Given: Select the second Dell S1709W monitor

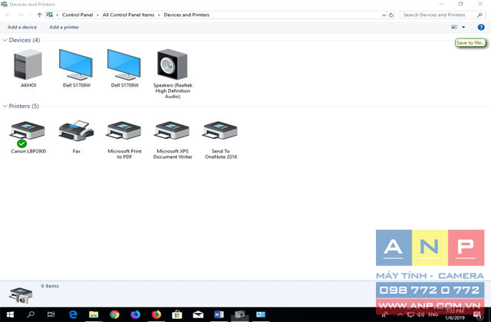Looking at the screenshot, I should point(124,64).
